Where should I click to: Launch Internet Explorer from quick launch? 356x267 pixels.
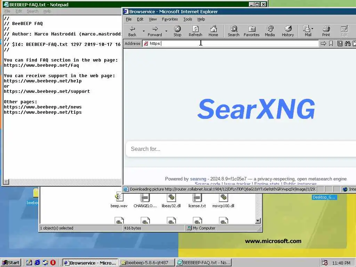37,262
